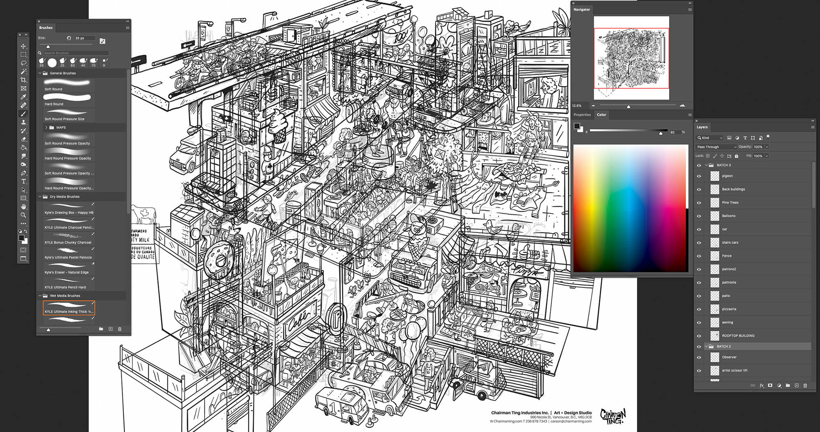This screenshot has width=820, height=432.
Task: Collapse the BATCH 2 layer group
Action: (x=706, y=347)
